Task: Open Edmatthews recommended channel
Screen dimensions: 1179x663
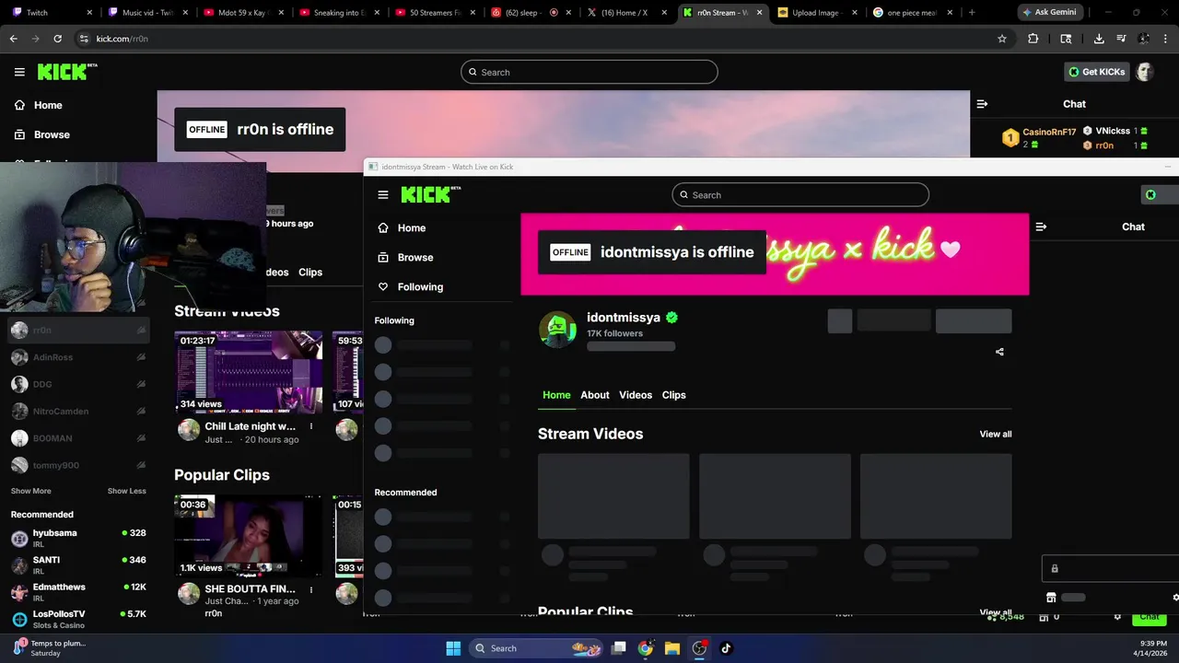Action: pyautogui.click(x=78, y=591)
